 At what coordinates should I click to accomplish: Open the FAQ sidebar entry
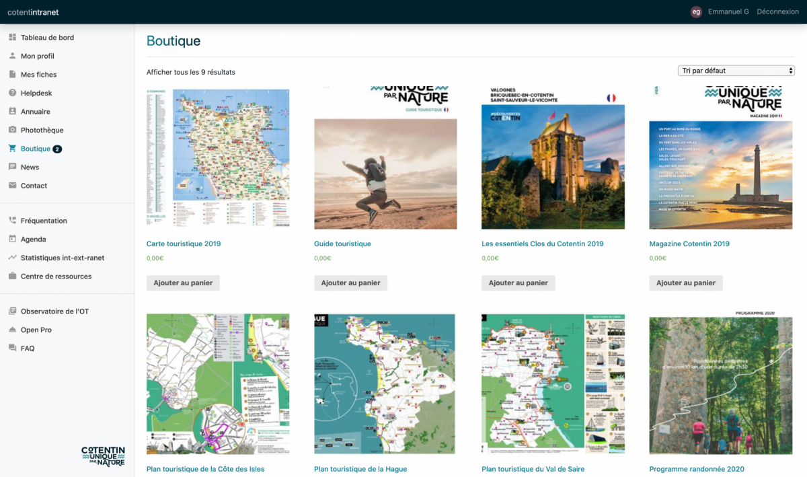(x=28, y=348)
